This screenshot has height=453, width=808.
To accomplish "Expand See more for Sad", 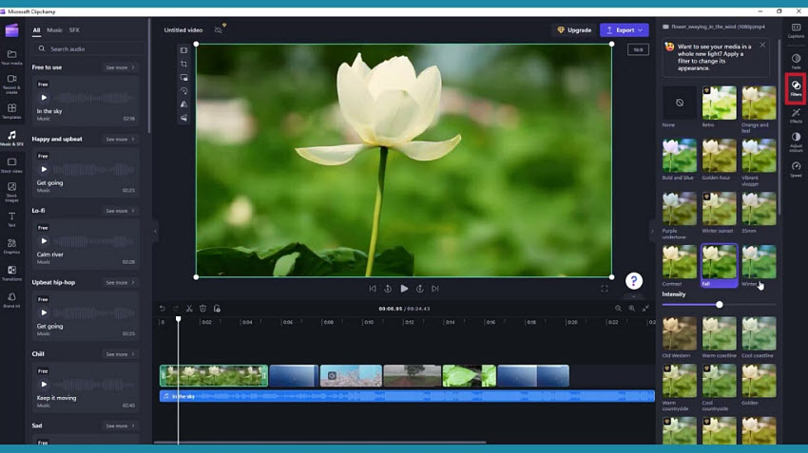I will pos(120,425).
